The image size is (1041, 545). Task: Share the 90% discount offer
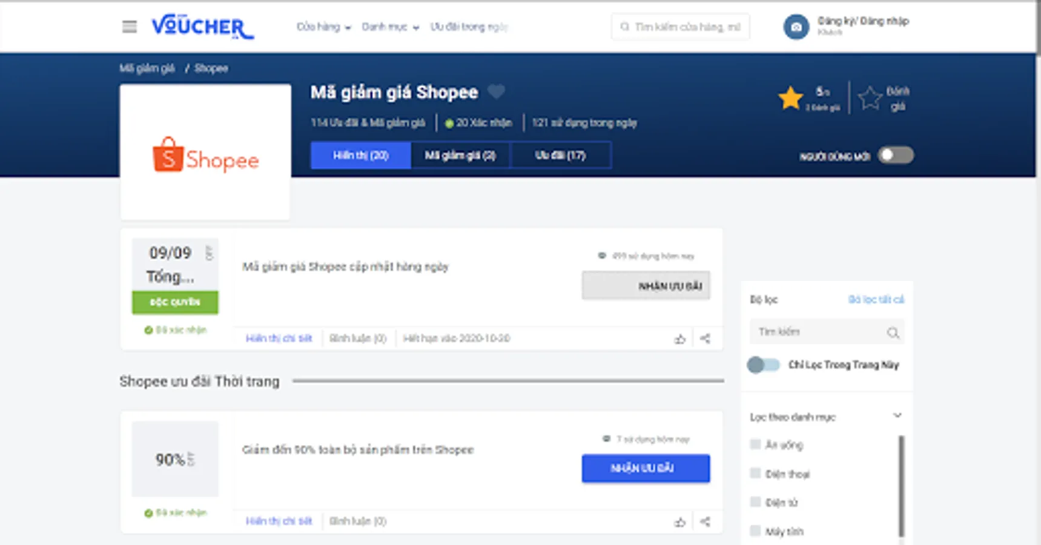[x=705, y=521]
